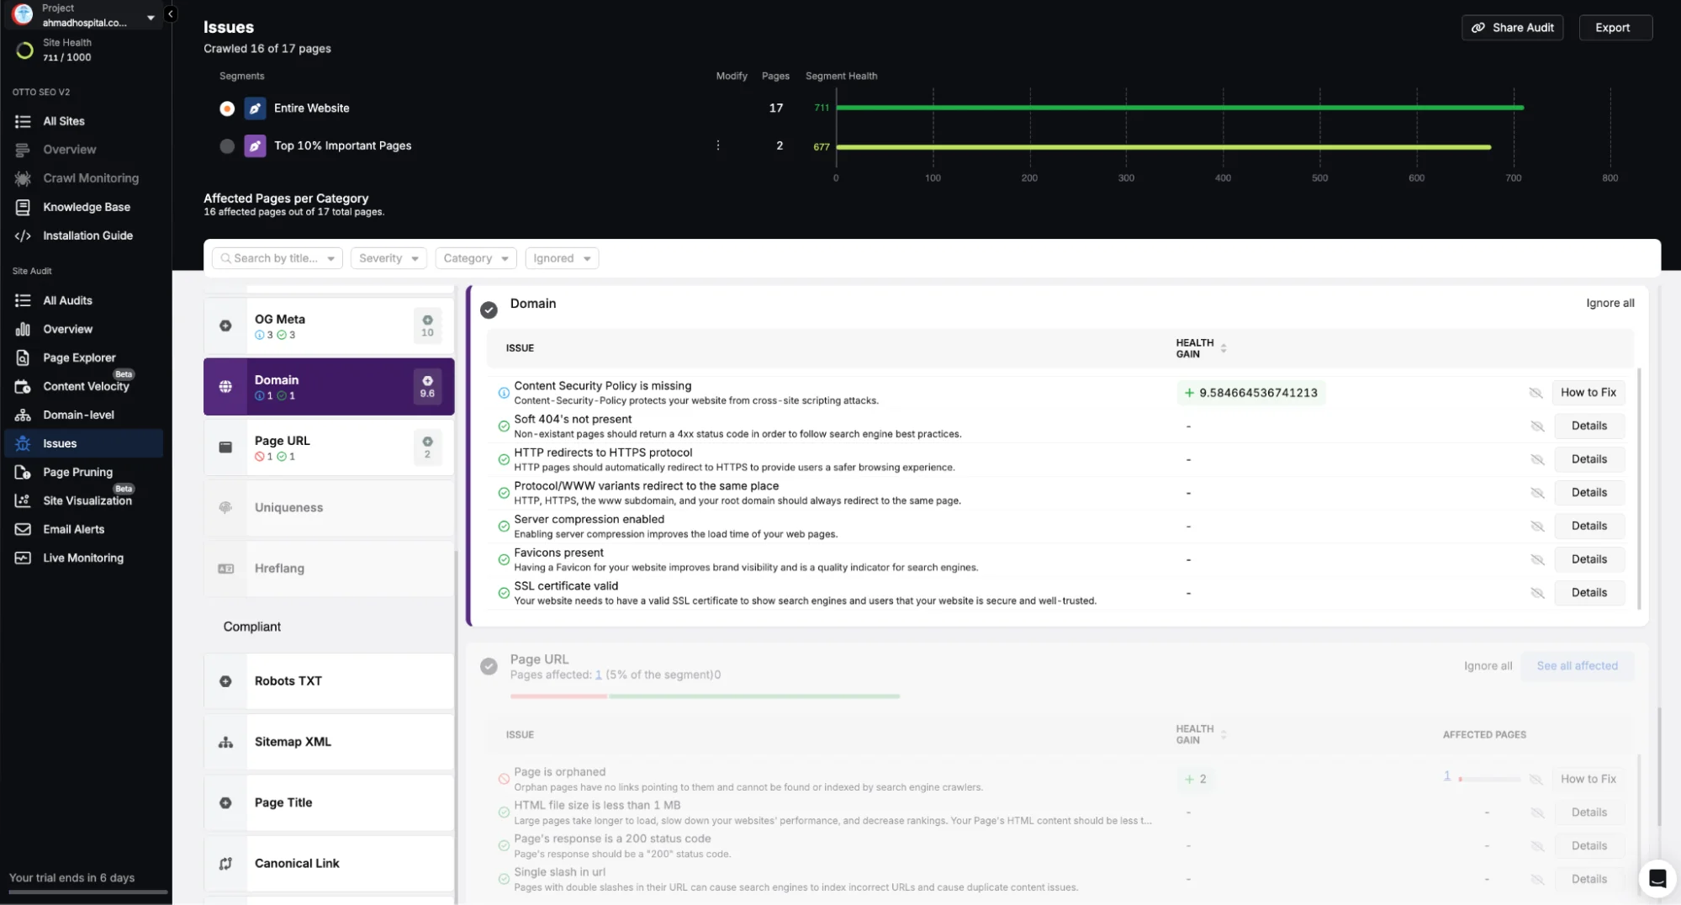Click the chat support widget icon
The image size is (1681, 905).
(1657, 879)
